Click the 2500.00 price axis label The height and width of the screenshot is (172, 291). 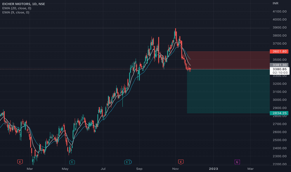[x=279, y=140]
